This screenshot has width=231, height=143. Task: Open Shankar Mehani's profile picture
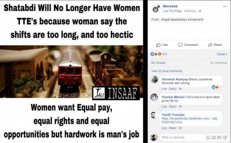tap(154, 97)
